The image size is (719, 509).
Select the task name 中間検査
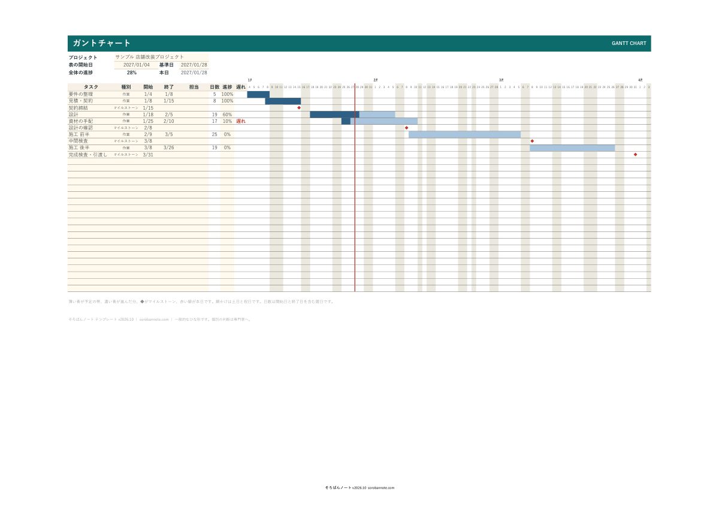click(78, 141)
